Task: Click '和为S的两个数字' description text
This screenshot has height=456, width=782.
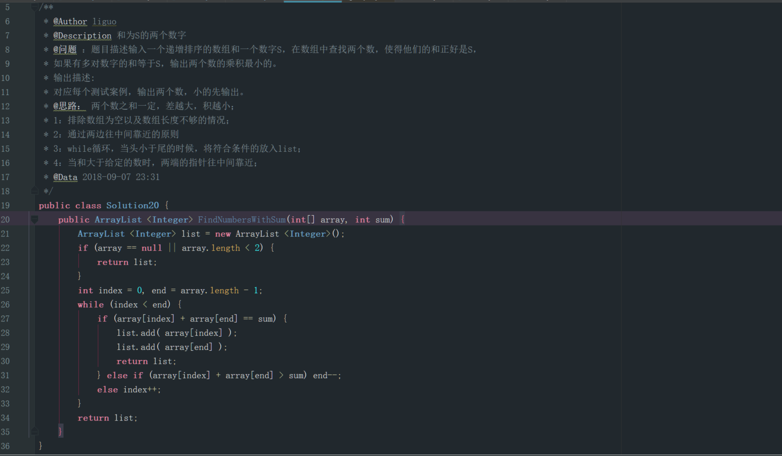Action: point(152,35)
